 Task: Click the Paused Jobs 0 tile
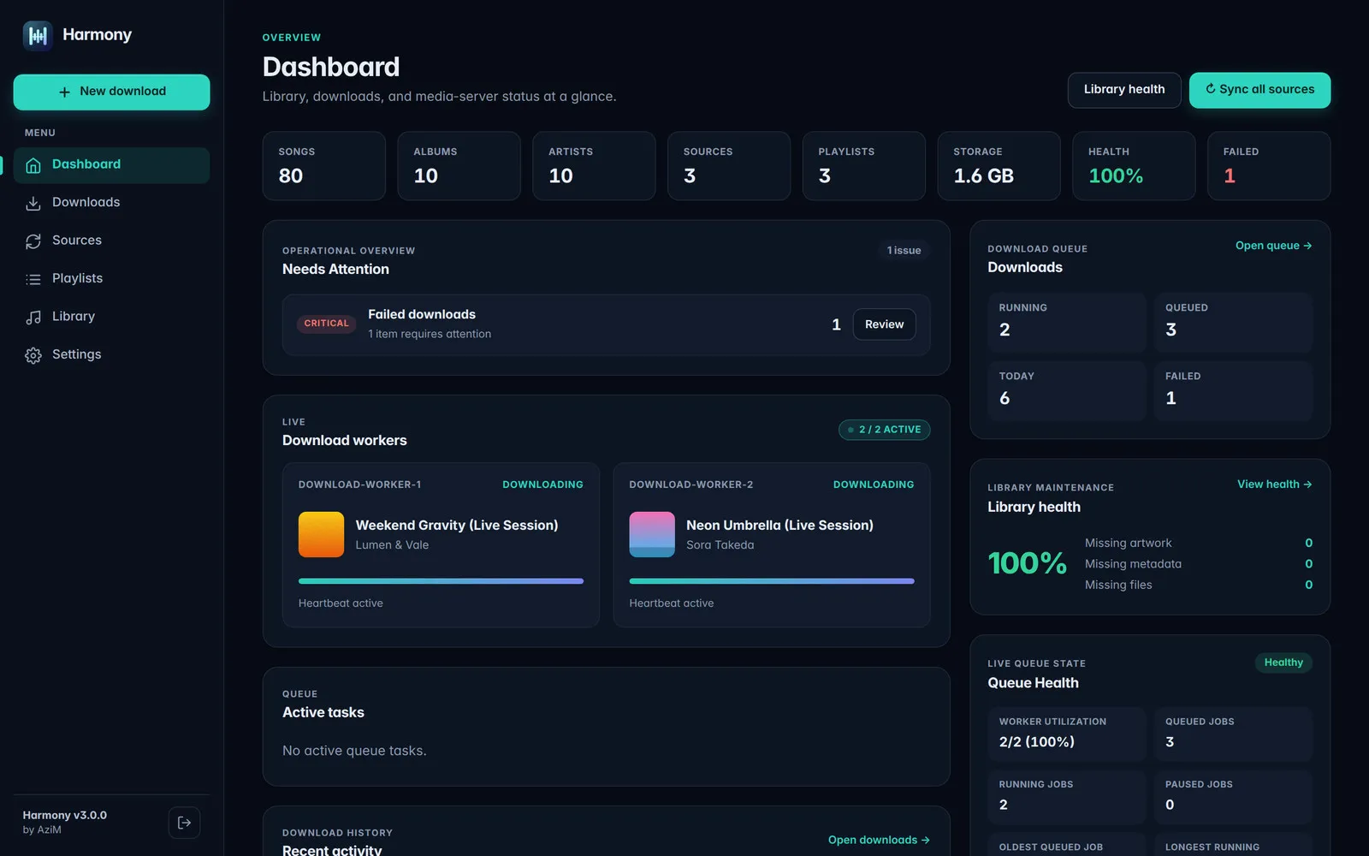click(1233, 797)
